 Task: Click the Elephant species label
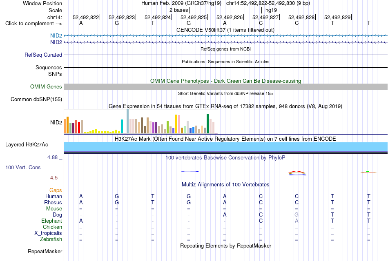52,221
